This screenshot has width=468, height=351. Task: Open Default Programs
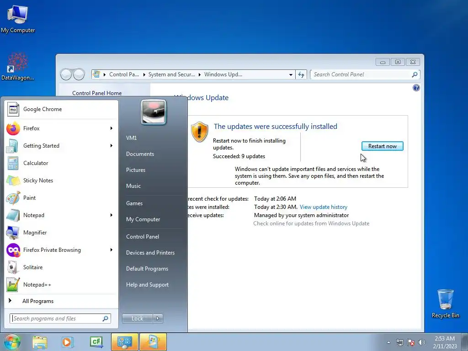(x=147, y=269)
